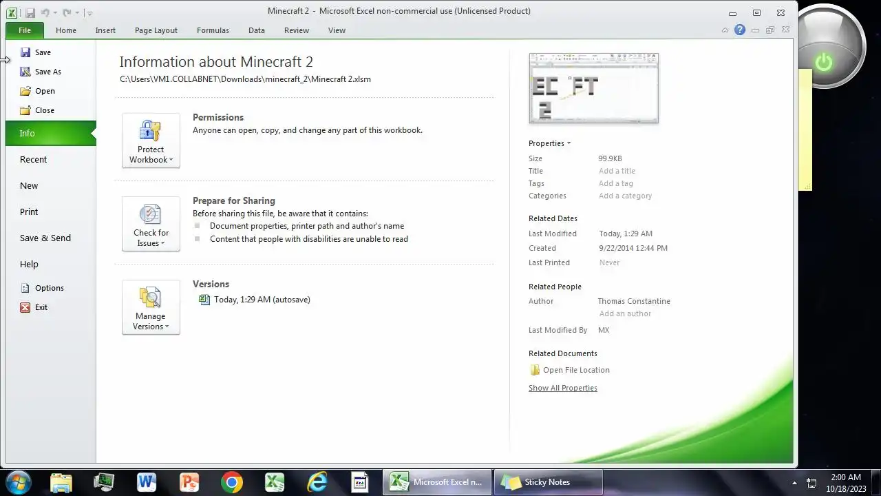881x496 pixels.
Task: Click the Close folder icon in the sidebar
Action: coord(25,110)
